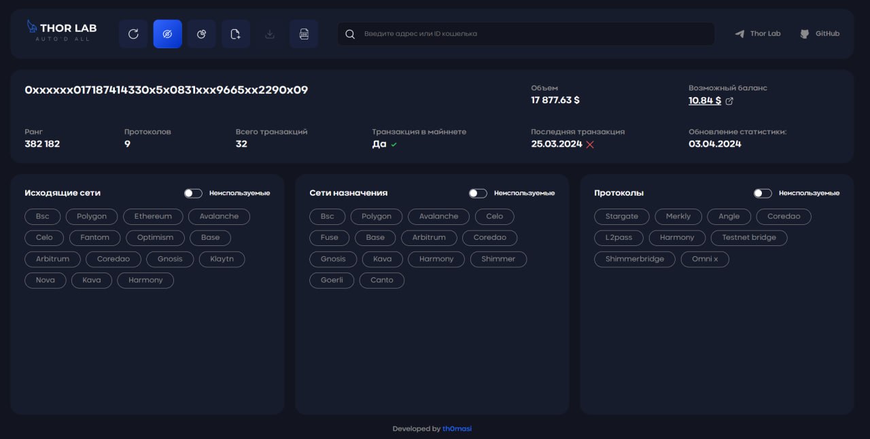Click the update date 03.04.2024
The width and height of the screenshot is (870, 439).
coord(715,144)
